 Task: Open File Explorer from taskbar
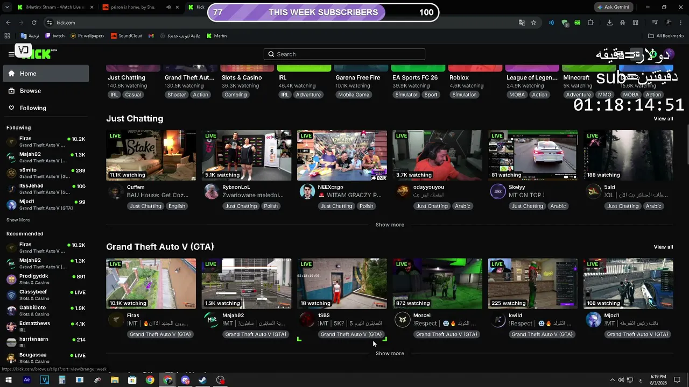115,380
